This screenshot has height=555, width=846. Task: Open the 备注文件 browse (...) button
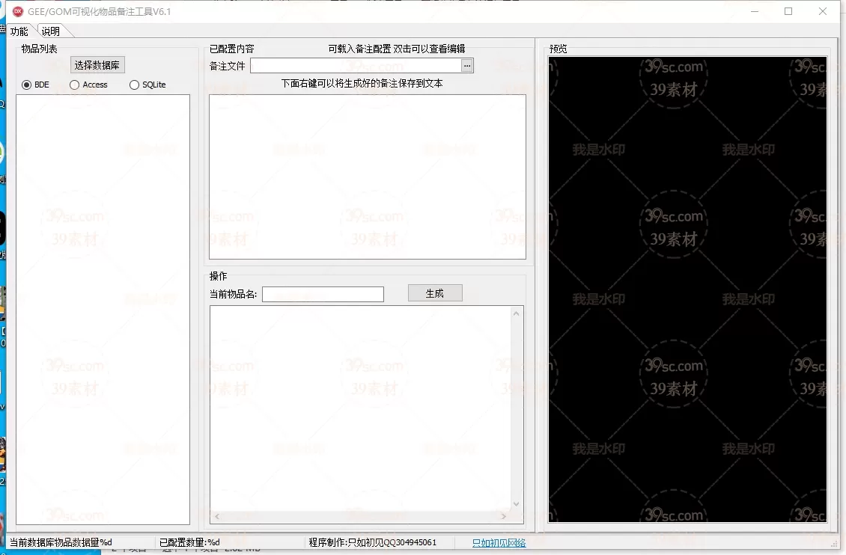[x=467, y=66]
